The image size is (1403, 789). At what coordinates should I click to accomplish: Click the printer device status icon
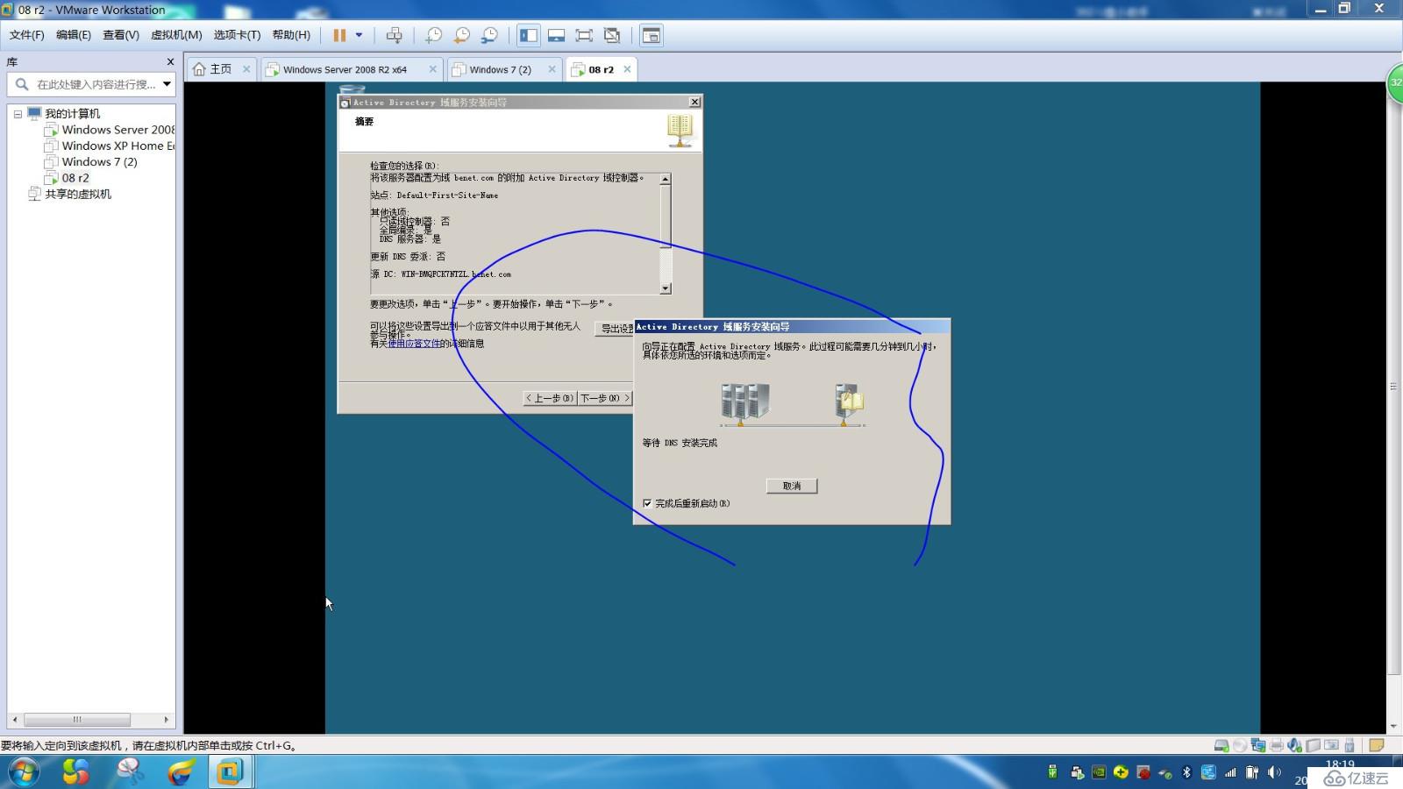click(x=1277, y=746)
